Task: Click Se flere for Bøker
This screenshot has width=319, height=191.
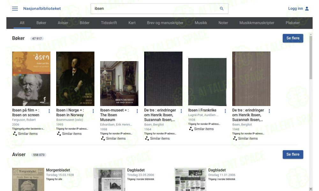Action: click(x=293, y=38)
